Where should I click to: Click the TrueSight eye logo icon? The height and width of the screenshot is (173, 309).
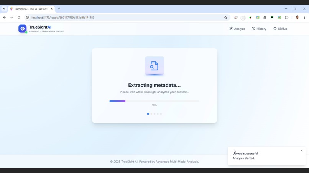point(23,29)
